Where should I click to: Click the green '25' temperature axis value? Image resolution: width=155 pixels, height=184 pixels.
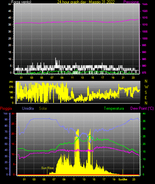pos(144,136)
